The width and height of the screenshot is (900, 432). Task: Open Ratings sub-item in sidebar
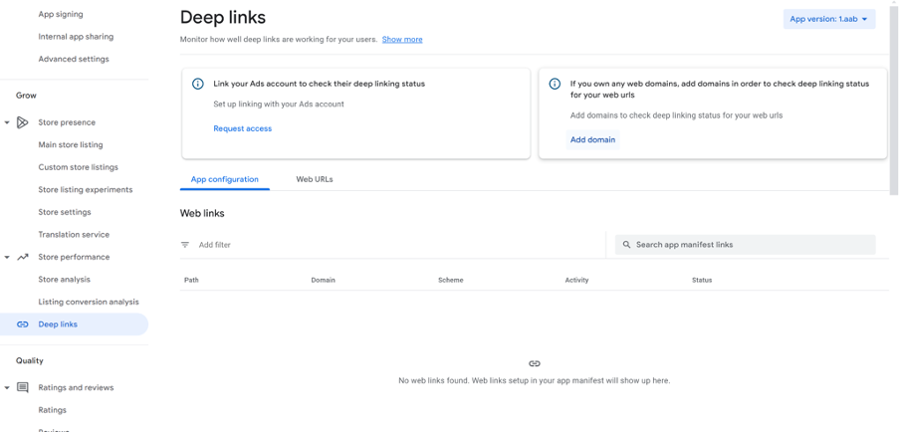point(52,410)
